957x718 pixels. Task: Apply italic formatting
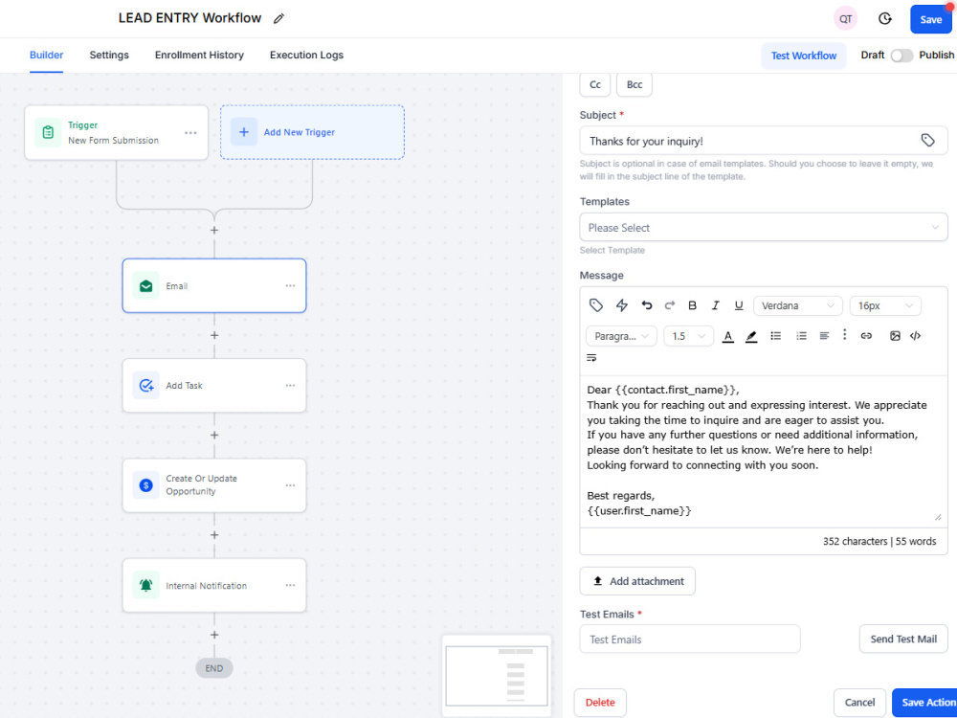[715, 305]
